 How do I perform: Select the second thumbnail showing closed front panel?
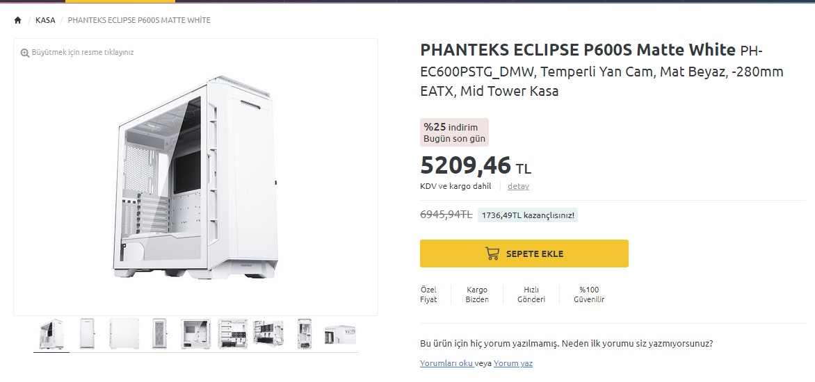pyautogui.click(x=87, y=334)
